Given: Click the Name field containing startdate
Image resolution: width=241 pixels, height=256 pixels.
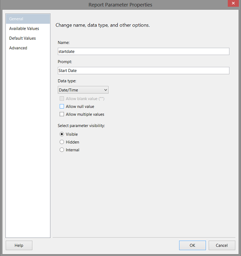Looking at the screenshot, I should click(143, 51).
